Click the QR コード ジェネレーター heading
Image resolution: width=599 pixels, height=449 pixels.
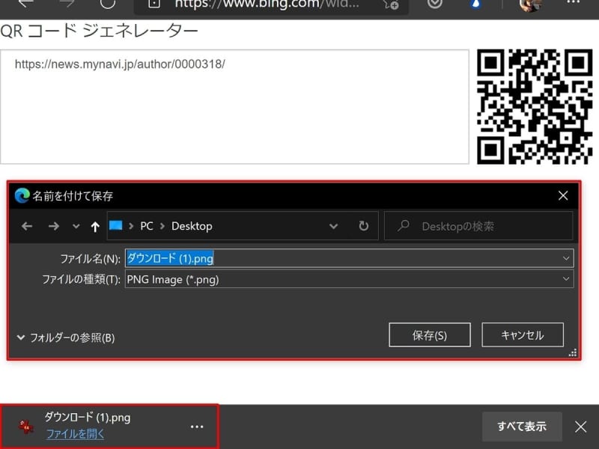[x=100, y=31]
